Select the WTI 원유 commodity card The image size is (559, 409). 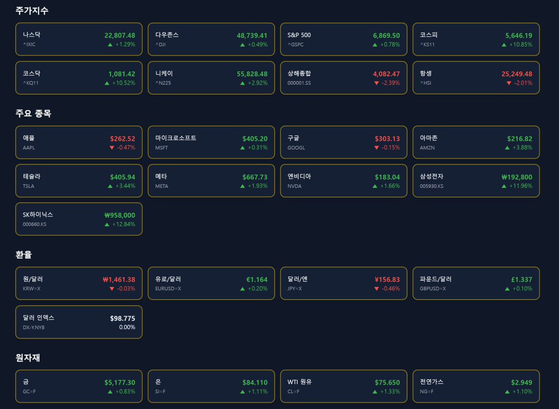click(344, 386)
